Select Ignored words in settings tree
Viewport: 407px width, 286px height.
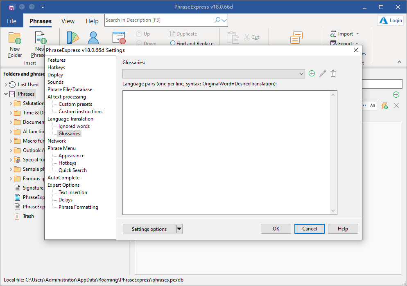tap(74, 126)
